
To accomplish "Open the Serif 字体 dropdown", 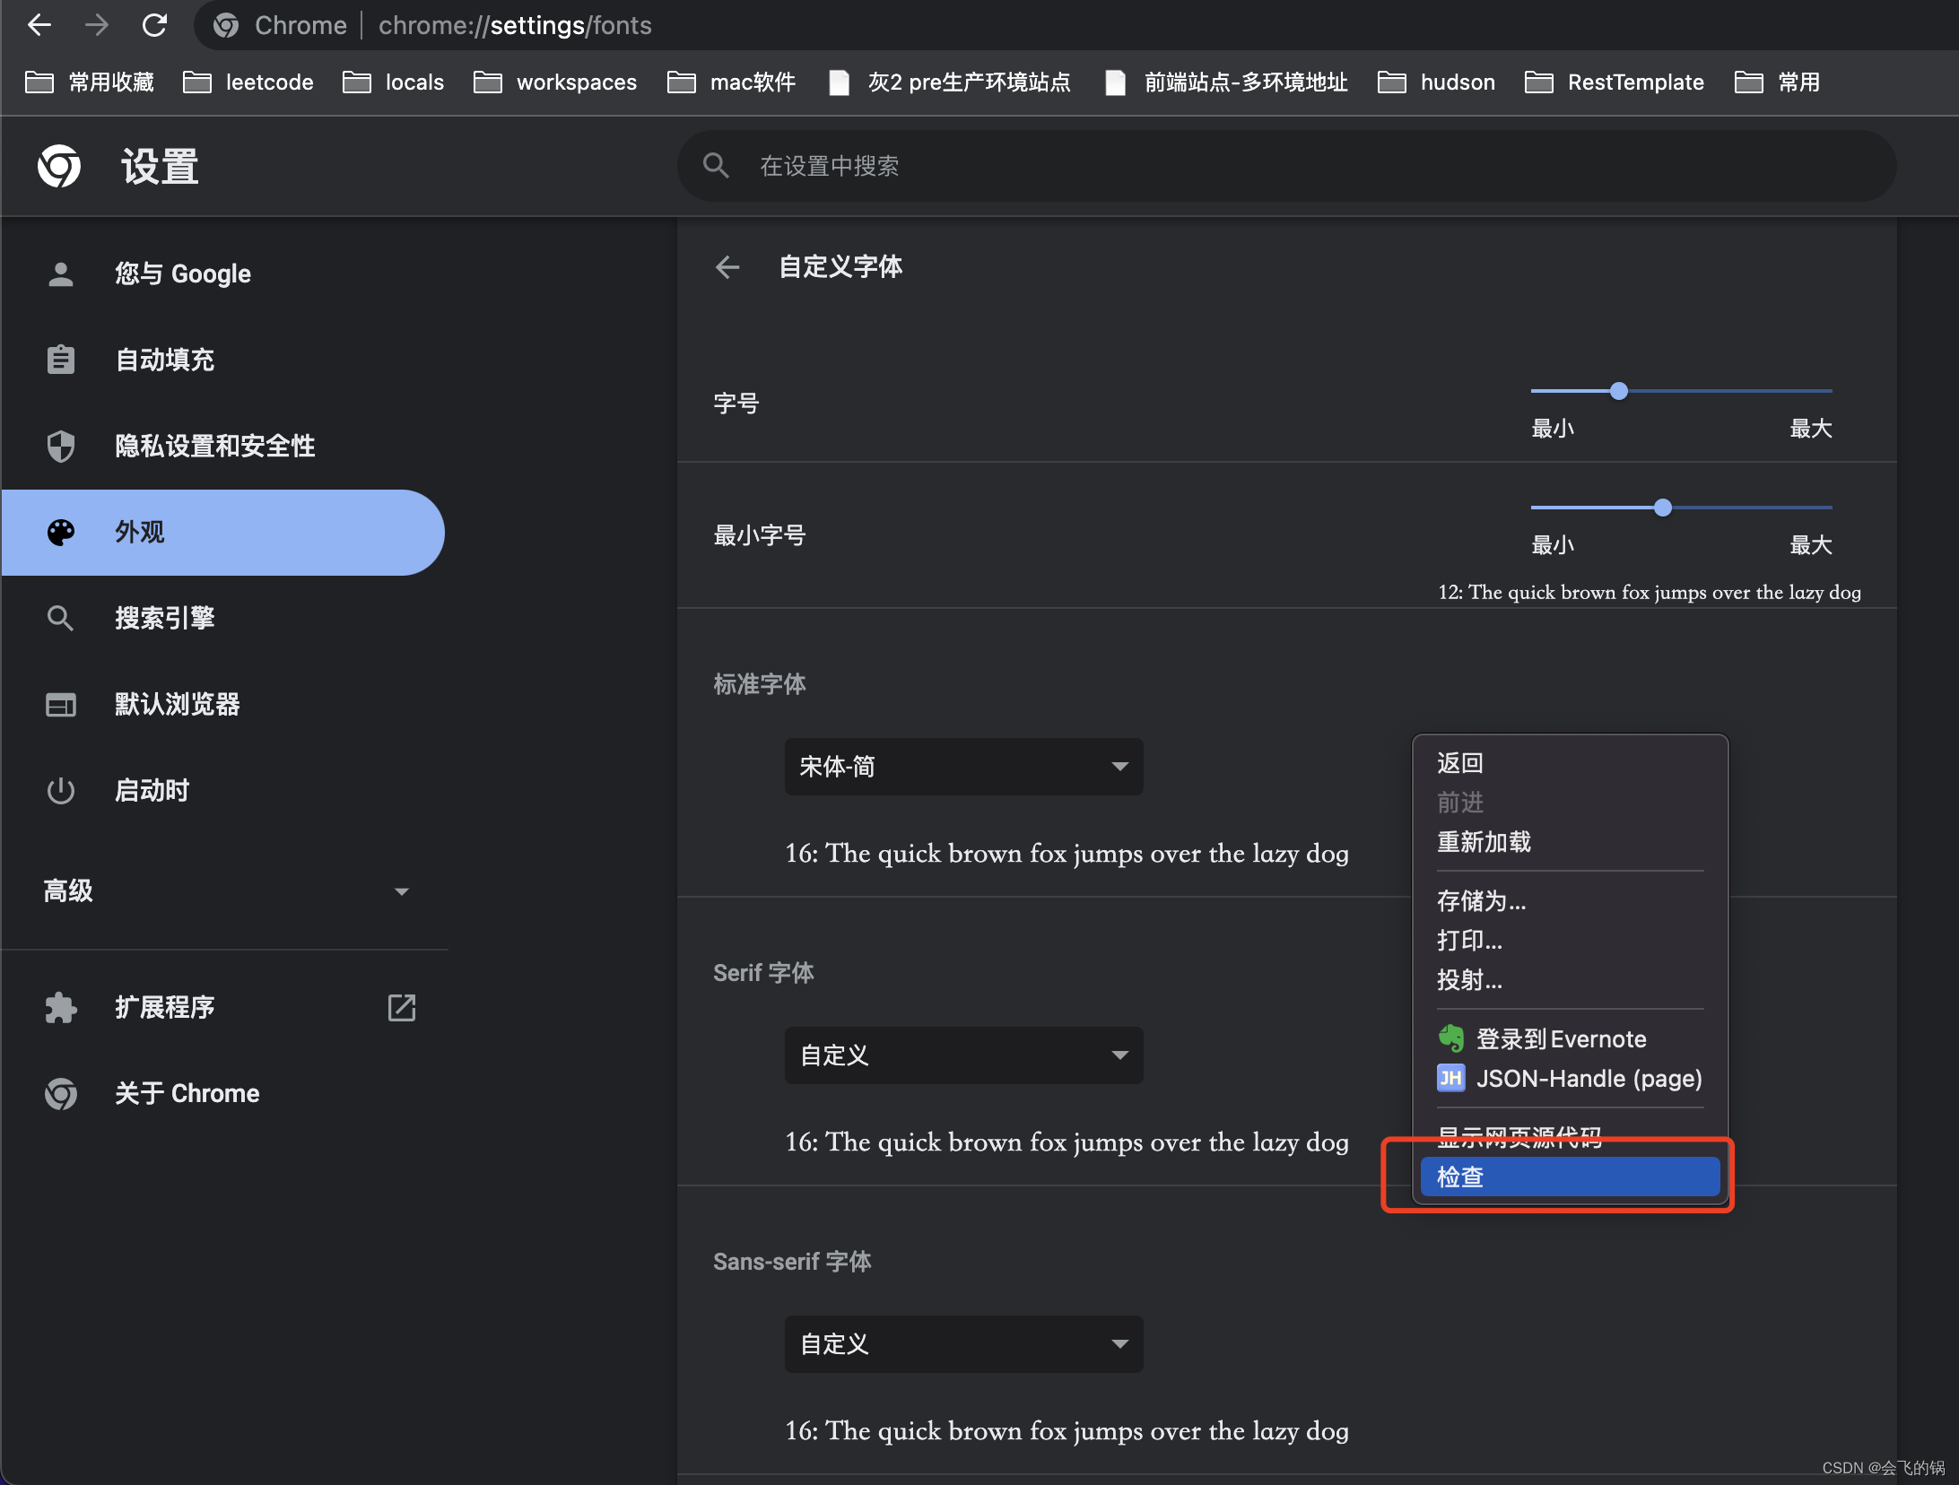I will pyautogui.click(x=963, y=1055).
